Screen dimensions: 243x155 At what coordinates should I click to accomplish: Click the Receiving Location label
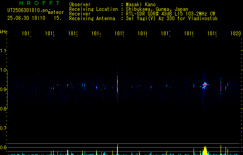coord(93,9)
